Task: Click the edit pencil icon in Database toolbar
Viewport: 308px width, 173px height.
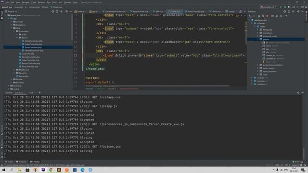Action: [277, 16]
